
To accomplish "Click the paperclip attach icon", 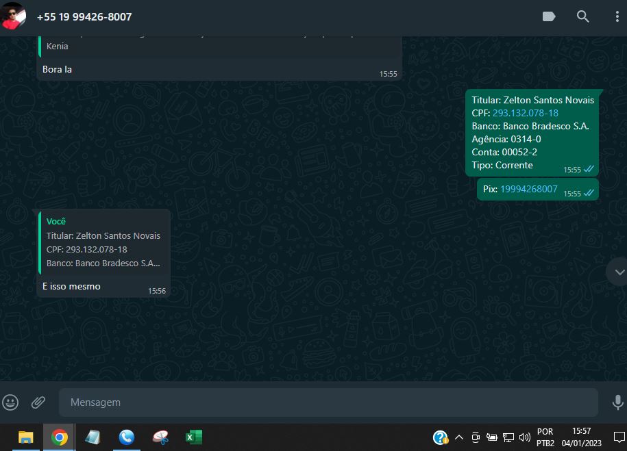I will (38, 402).
